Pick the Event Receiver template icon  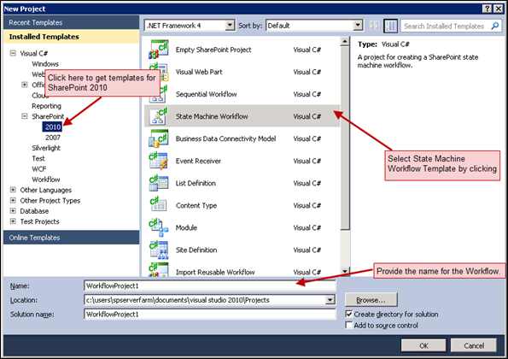click(159, 161)
